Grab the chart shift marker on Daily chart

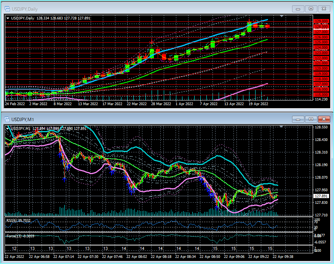pyautogui.click(x=281, y=16)
